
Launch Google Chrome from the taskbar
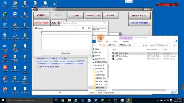pos(63,100)
